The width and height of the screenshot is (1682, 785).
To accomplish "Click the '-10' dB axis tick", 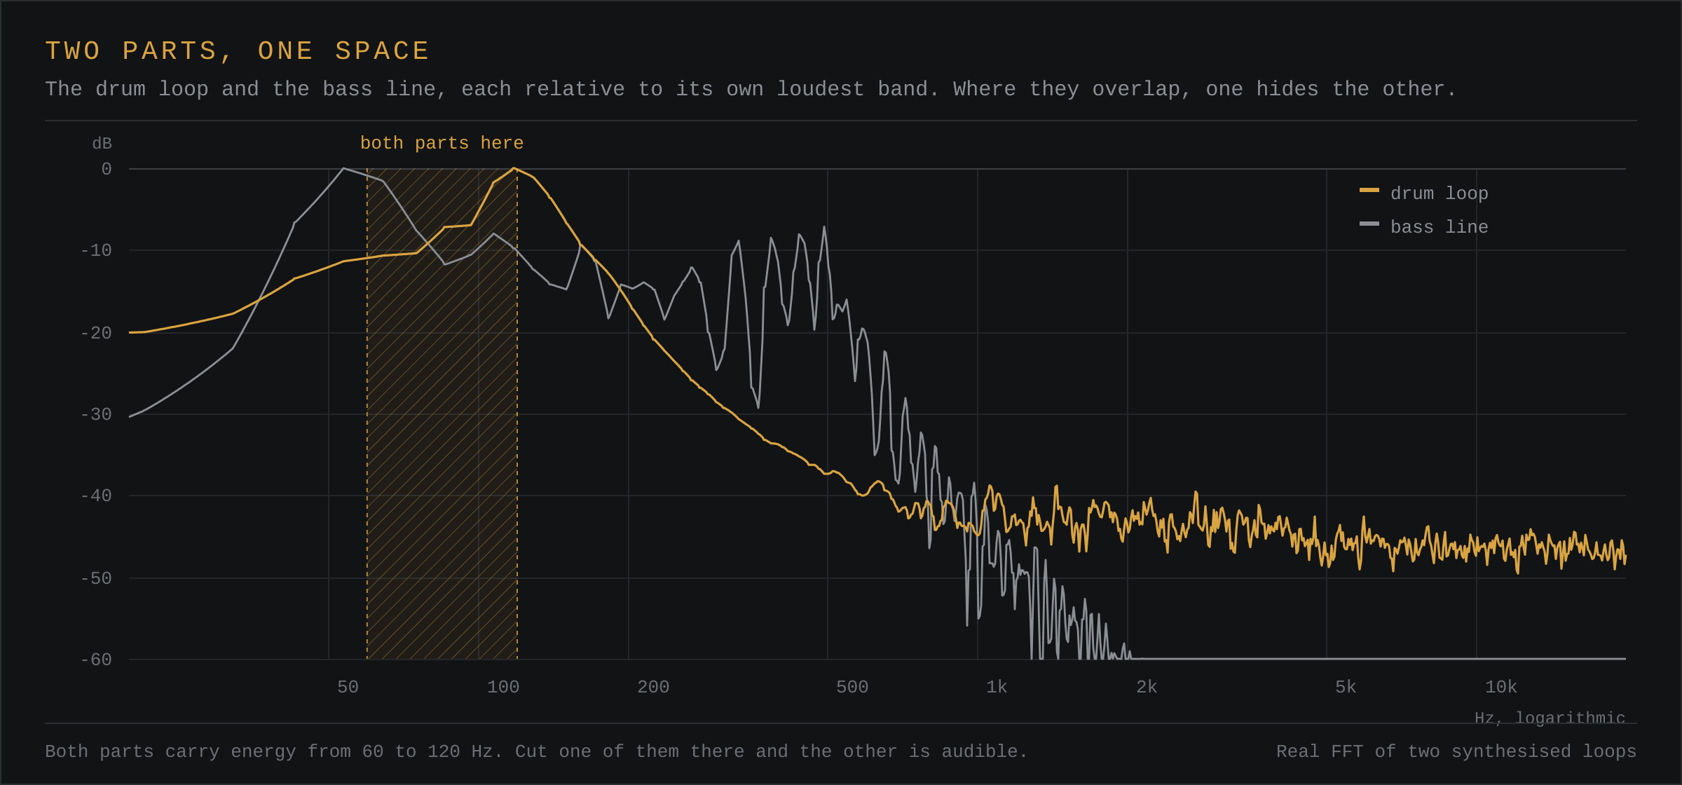I will (x=96, y=250).
